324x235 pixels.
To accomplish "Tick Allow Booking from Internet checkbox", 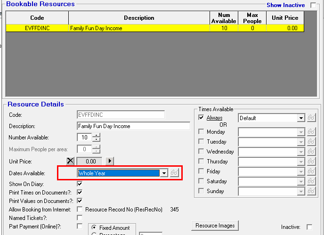I will tap(80, 209).
